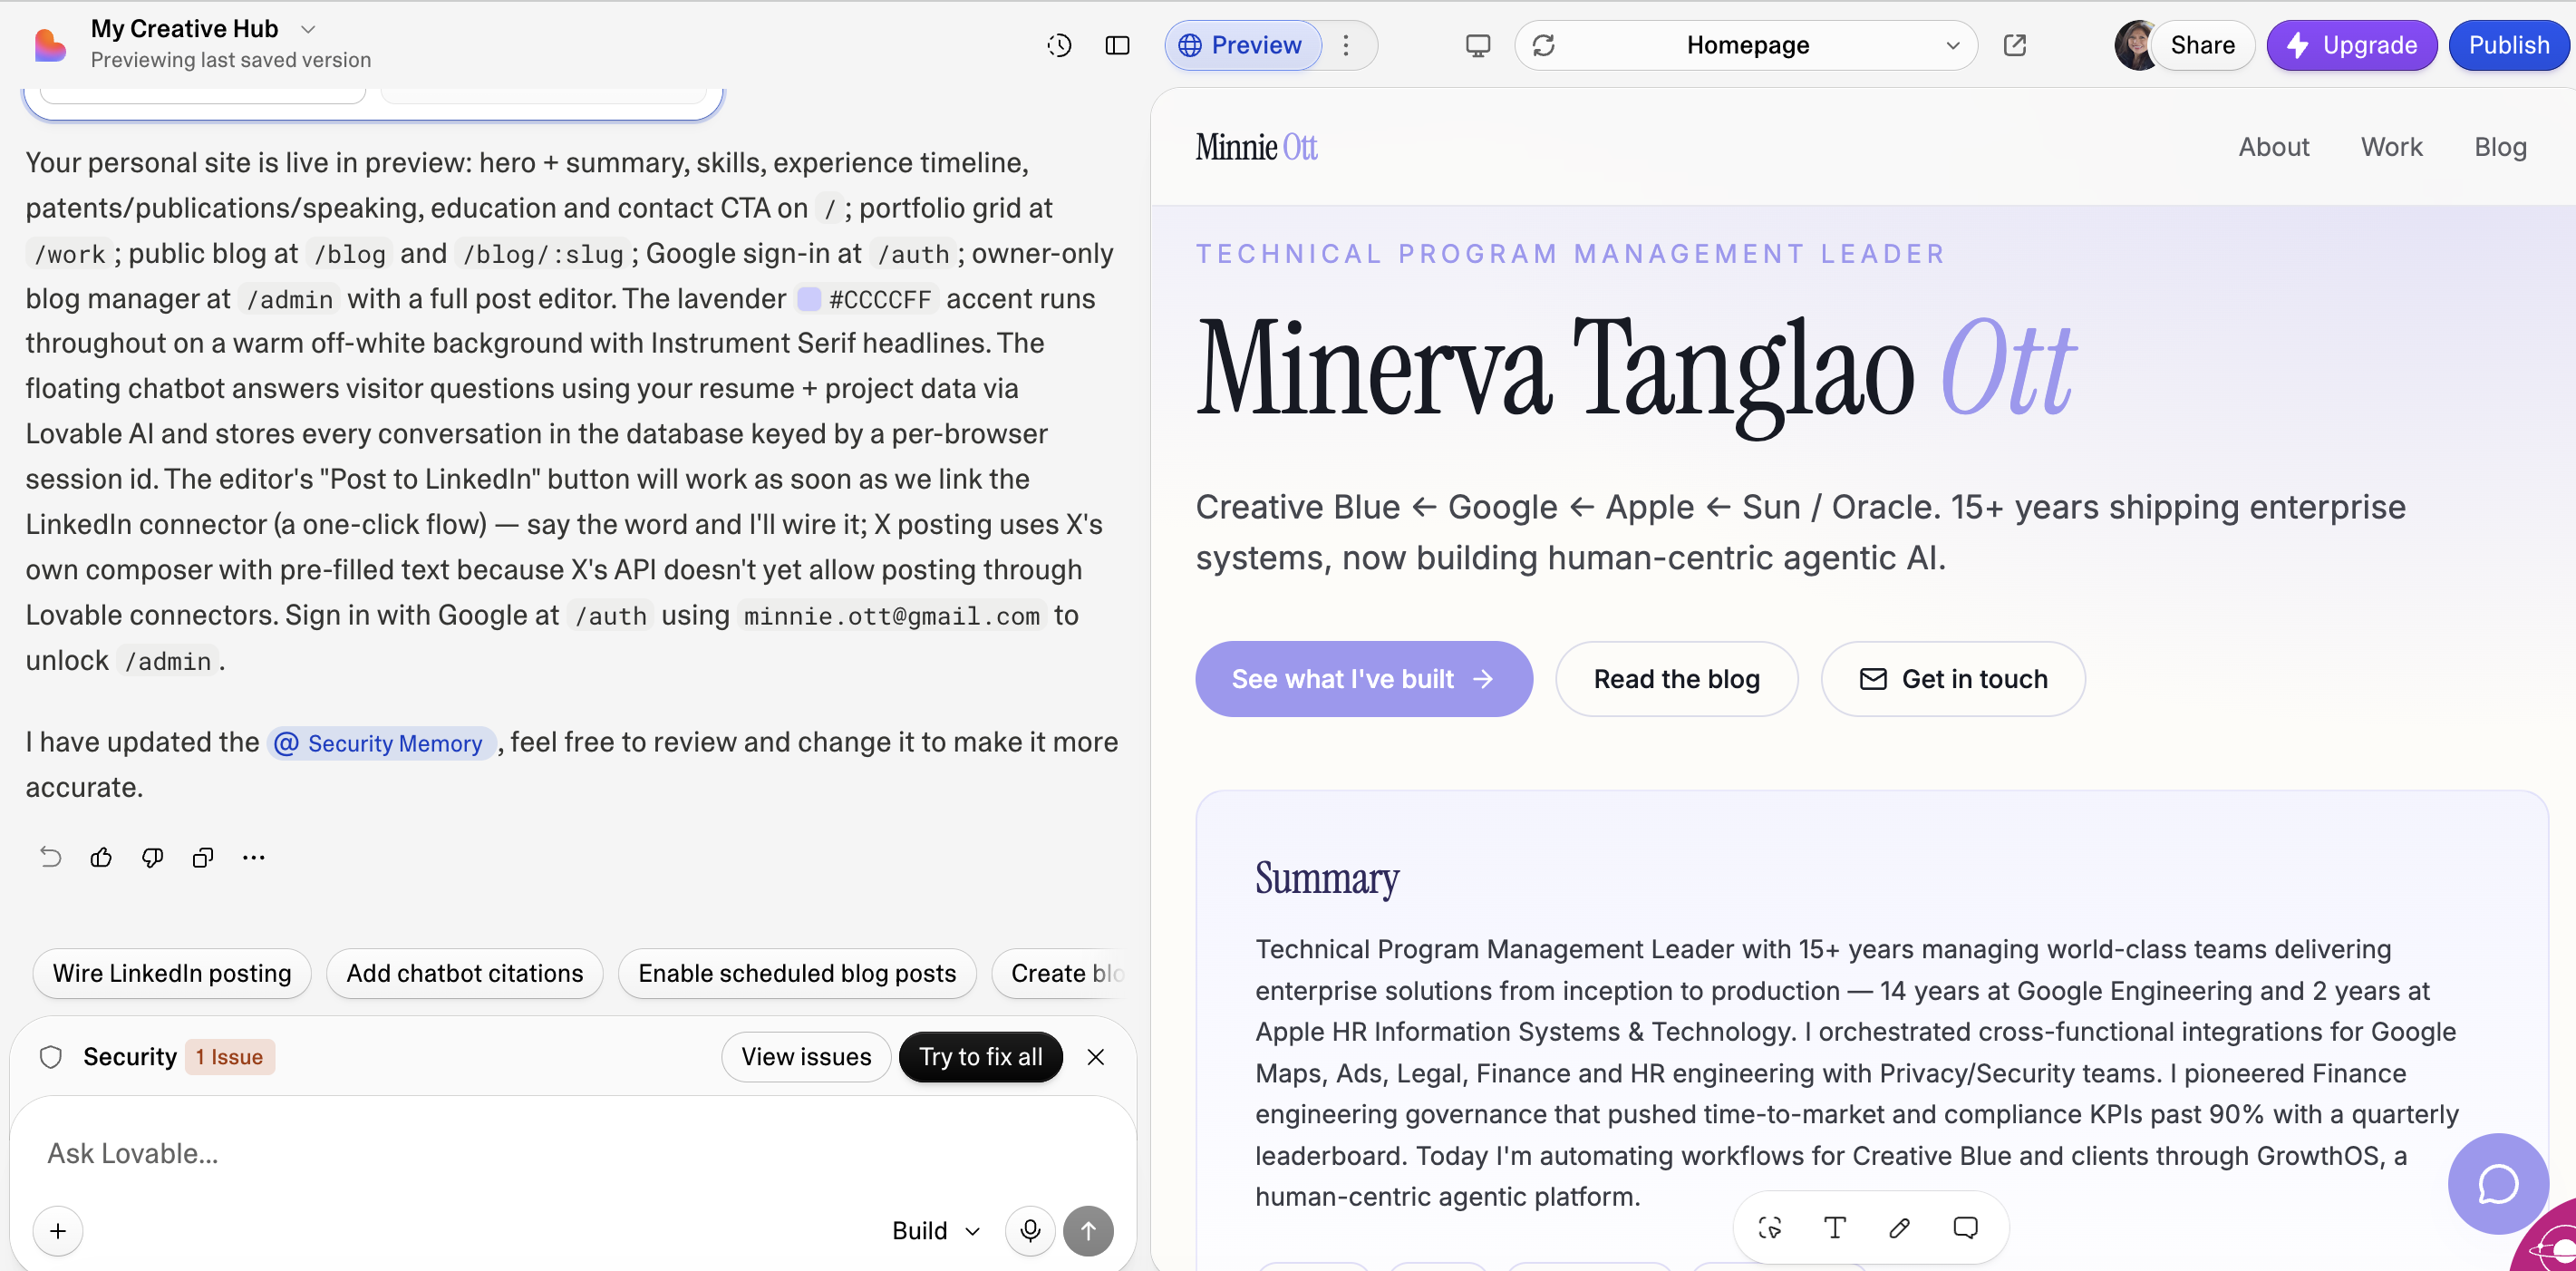Click the /work route code text
Screen dimensions: 2576x1271
click(69, 254)
